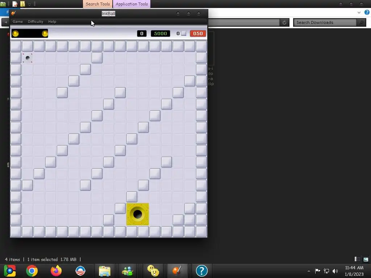Open the red-white-blue circle taskbar icon
371x278 pixels.
pyautogui.click(x=80, y=271)
